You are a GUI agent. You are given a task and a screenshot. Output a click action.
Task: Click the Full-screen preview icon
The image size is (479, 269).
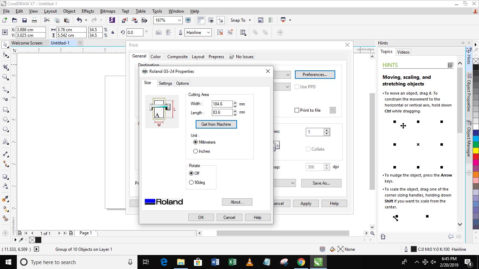188,20
